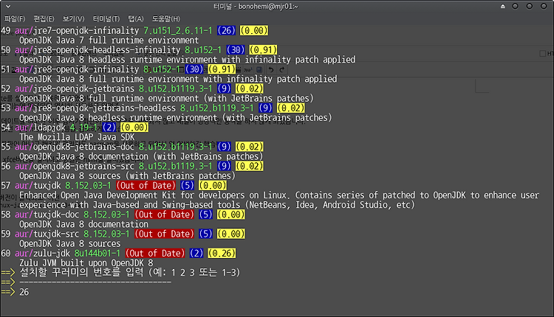Click the shade window up-arrow icon
The width and height of the screenshot is (554, 317).
point(503,7)
